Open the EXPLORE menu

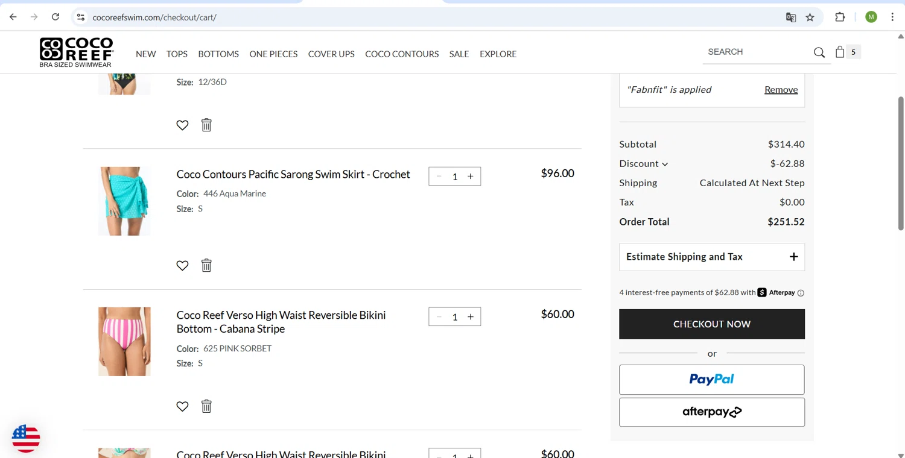tap(498, 54)
